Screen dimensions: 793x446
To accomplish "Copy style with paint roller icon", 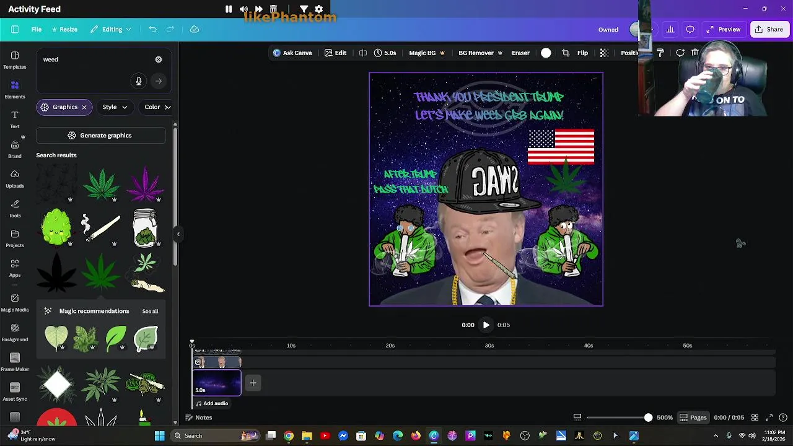I will click(x=660, y=53).
